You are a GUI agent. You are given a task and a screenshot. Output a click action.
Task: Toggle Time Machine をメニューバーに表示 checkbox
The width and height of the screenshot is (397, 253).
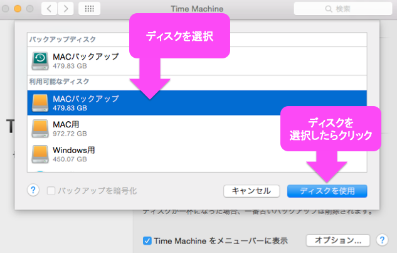[147, 240]
